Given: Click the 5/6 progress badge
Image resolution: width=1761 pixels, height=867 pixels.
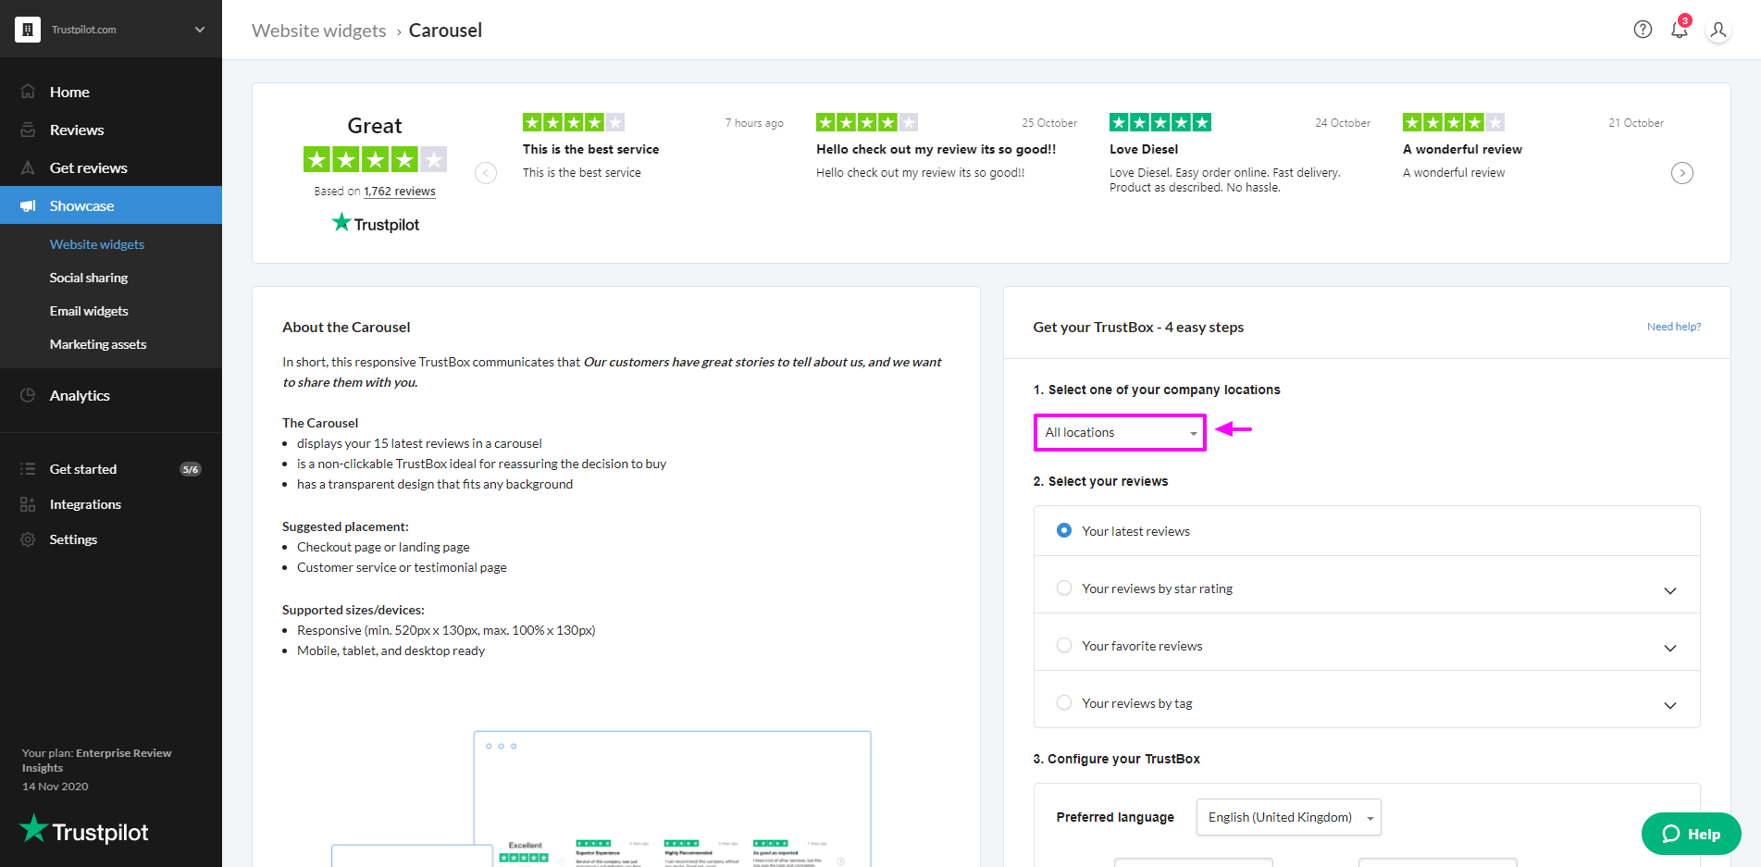Looking at the screenshot, I should click(x=191, y=469).
